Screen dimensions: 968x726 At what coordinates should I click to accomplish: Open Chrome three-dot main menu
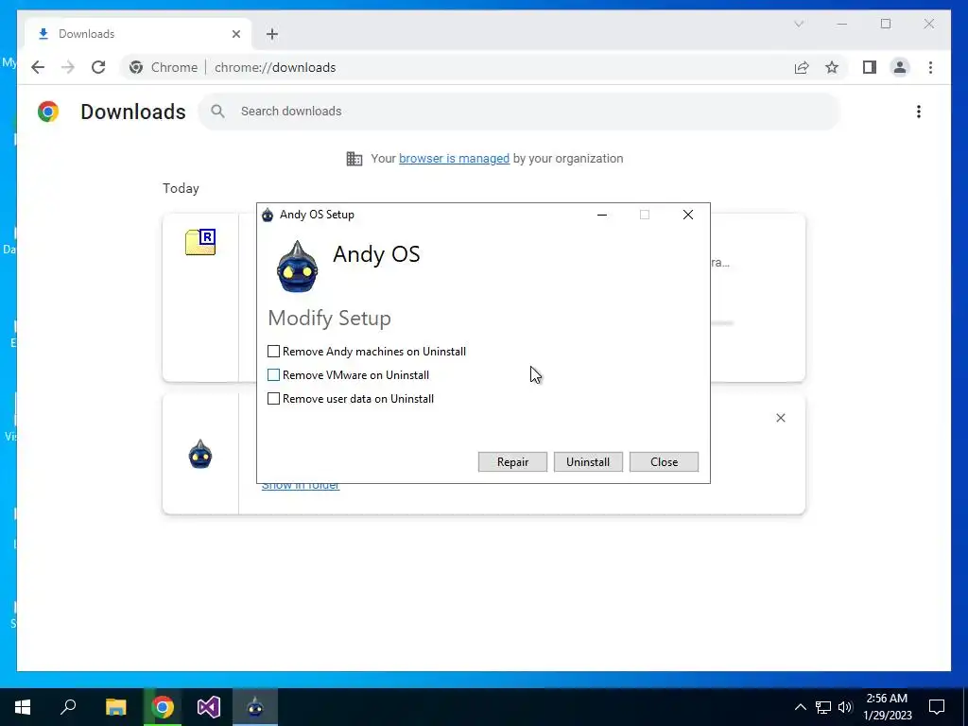pos(930,67)
